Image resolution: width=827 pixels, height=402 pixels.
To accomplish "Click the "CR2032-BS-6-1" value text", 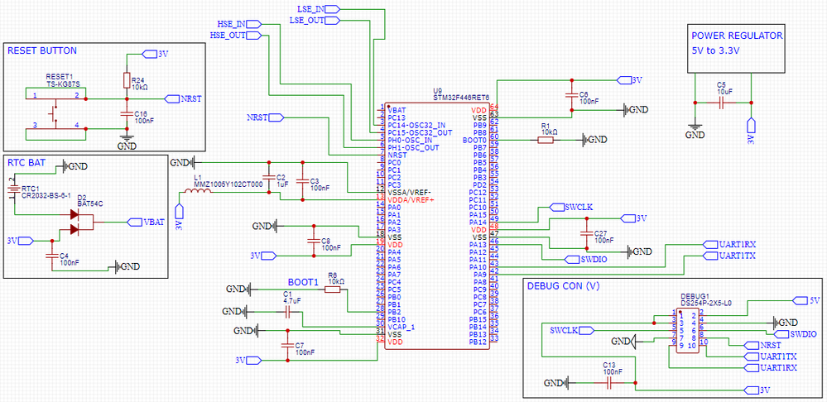I will pos(46,194).
